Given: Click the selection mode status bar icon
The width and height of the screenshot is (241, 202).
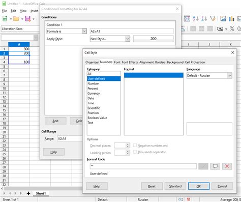Looking at the screenshot, I should pos(180,199).
